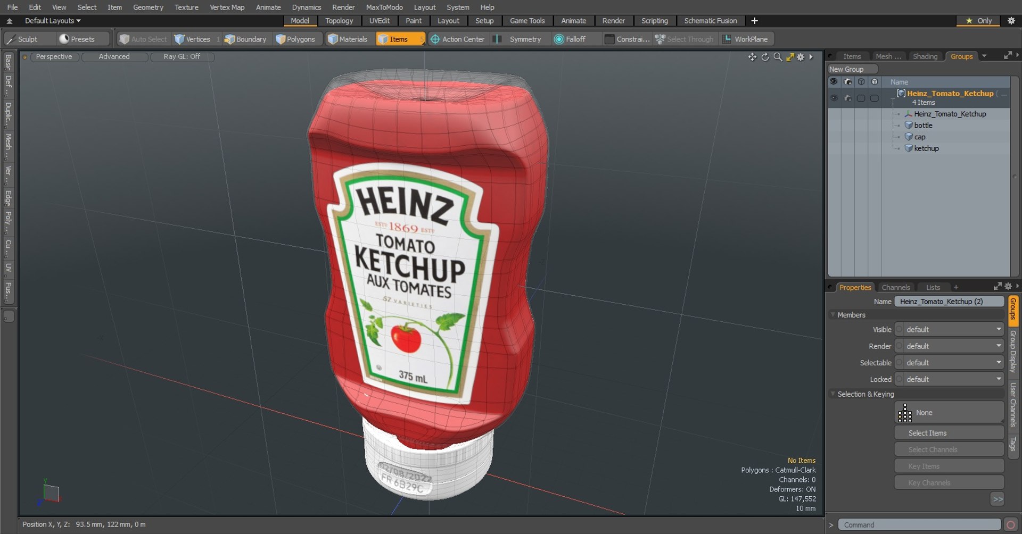Click the New Group button

coord(852,69)
